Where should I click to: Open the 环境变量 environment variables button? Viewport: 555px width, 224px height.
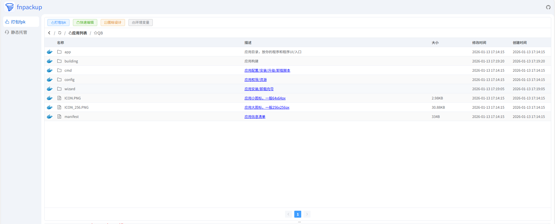[x=141, y=23]
